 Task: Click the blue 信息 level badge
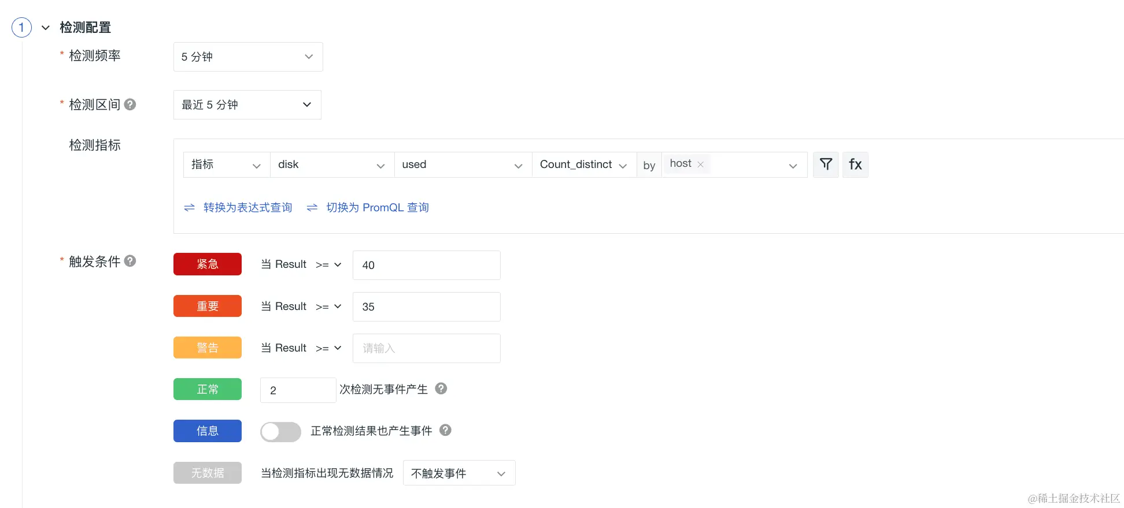208,431
